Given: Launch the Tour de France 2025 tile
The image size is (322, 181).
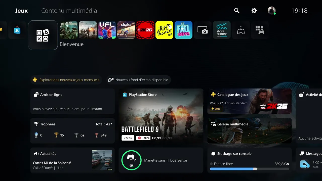Looking at the screenshot, I should [x=164, y=30].
